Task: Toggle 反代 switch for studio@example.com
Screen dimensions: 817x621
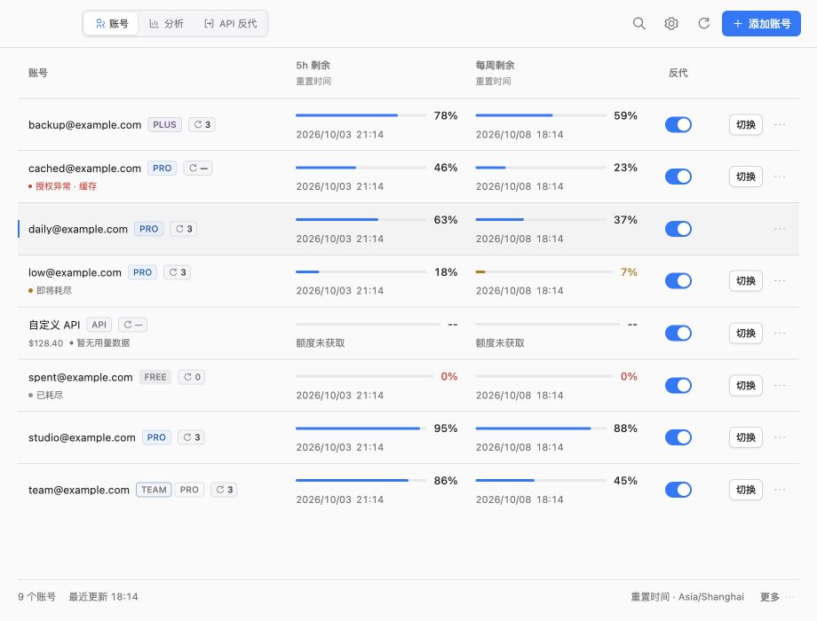Action: coord(678,437)
